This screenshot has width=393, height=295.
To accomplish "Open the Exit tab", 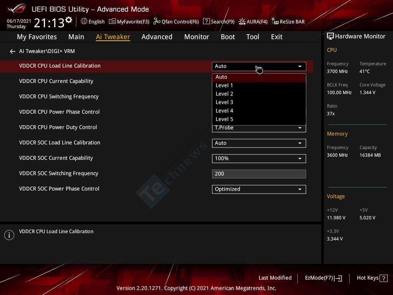I will (277, 37).
